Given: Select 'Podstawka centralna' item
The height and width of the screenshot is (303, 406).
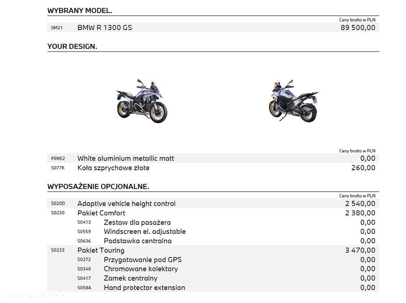Looking at the screenshot, I should 138,241.
